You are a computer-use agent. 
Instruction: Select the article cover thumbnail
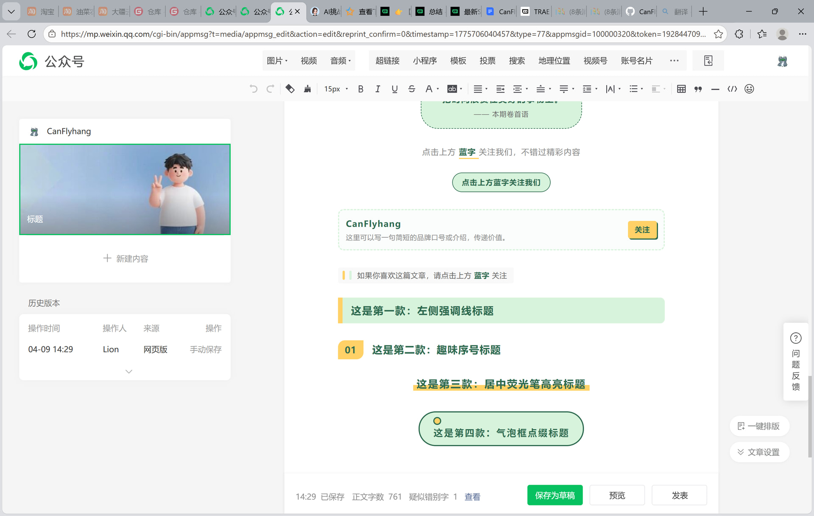(x=125, y=189)
